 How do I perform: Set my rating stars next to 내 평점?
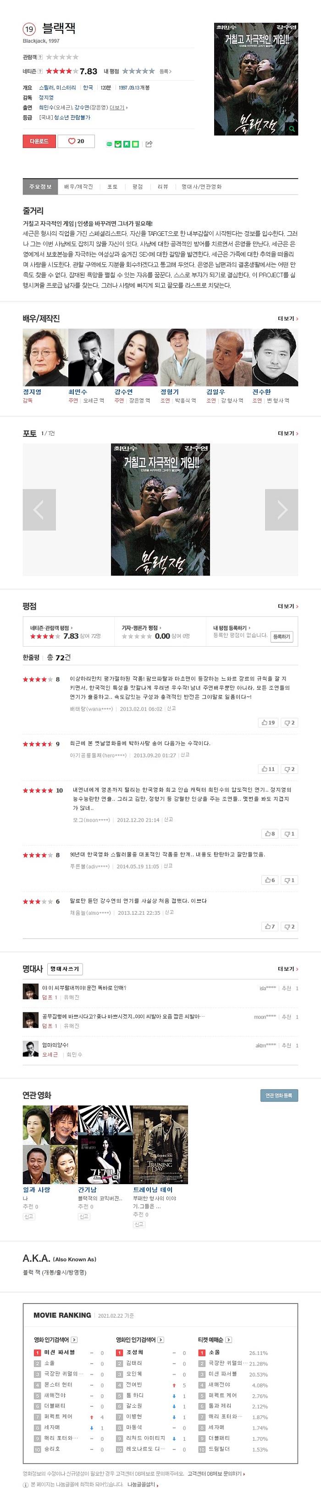[138, 71]
